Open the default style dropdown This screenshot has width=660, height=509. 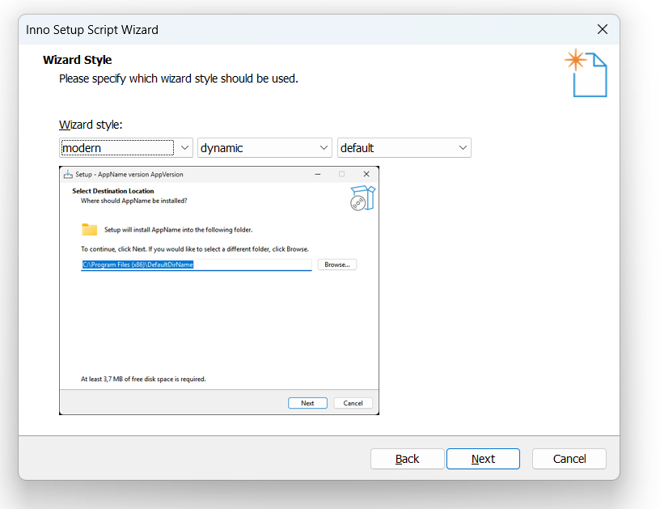[404, 148]
